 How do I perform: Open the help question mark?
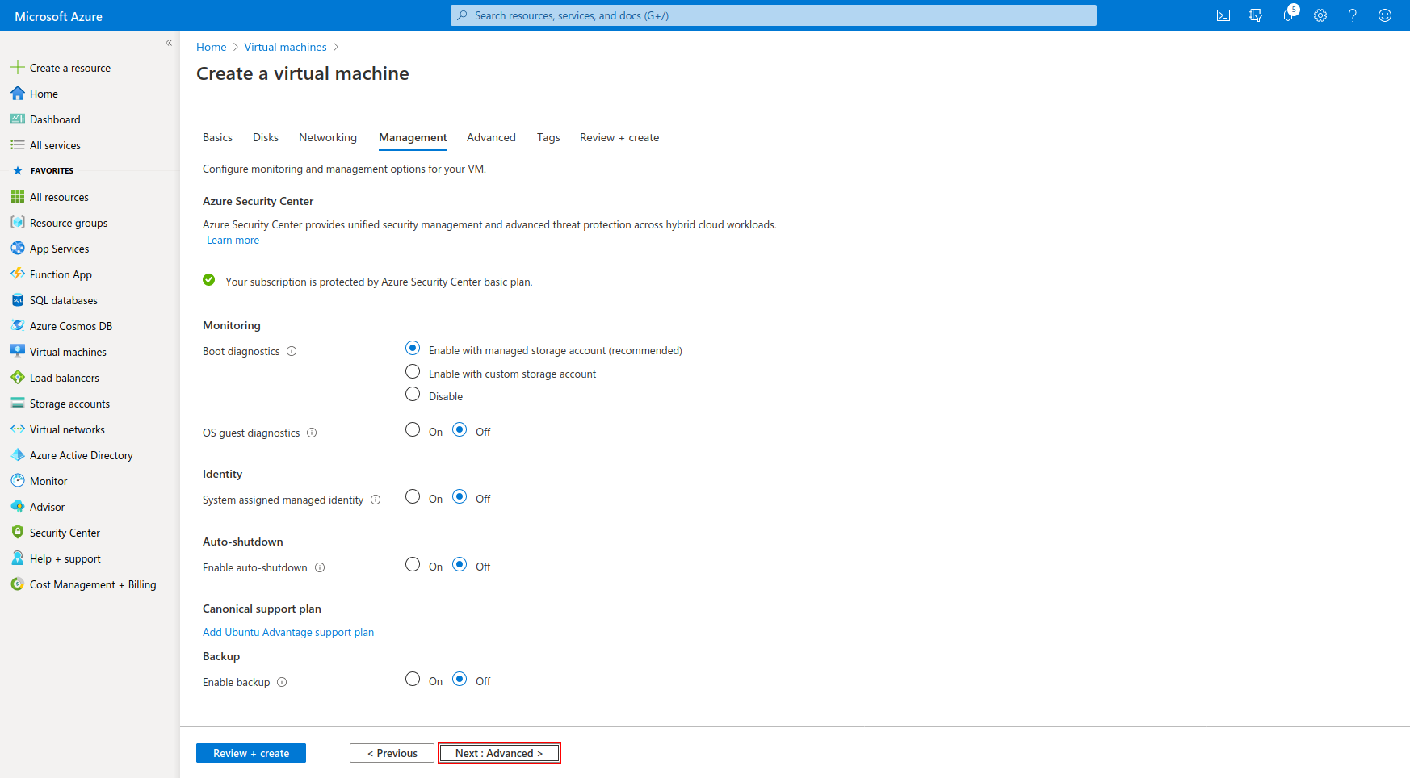coord(1353,15)
